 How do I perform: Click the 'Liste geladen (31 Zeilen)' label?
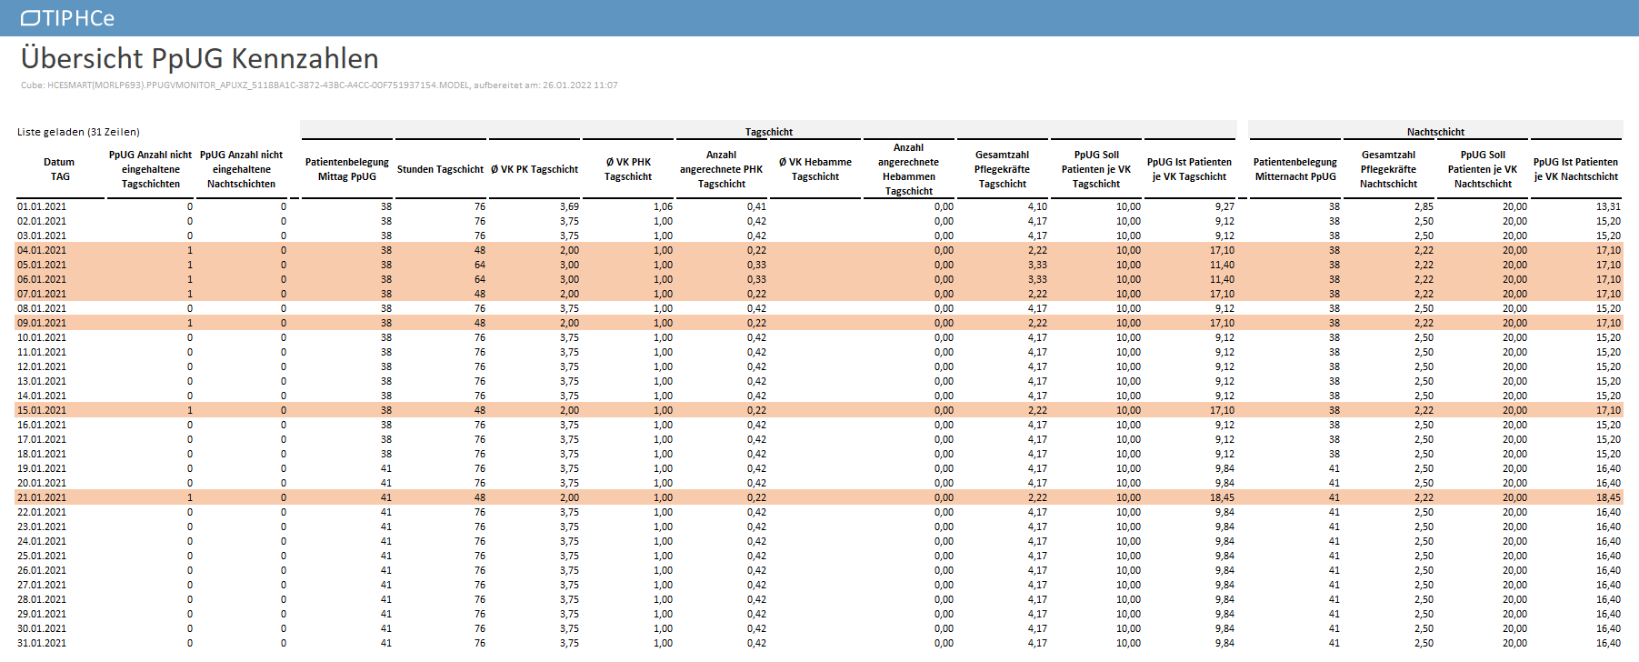(78, 132)
